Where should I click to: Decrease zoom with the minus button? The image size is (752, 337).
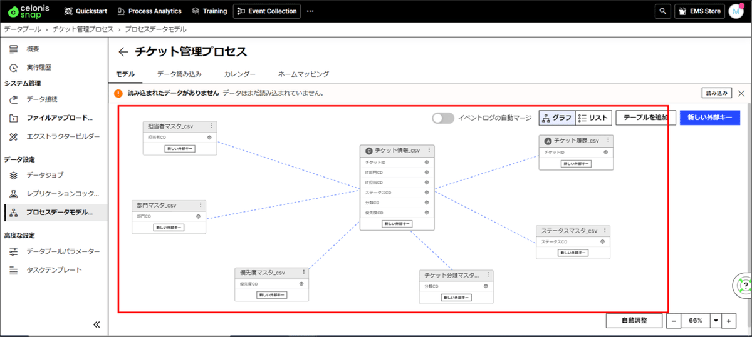tap(673, 321)
